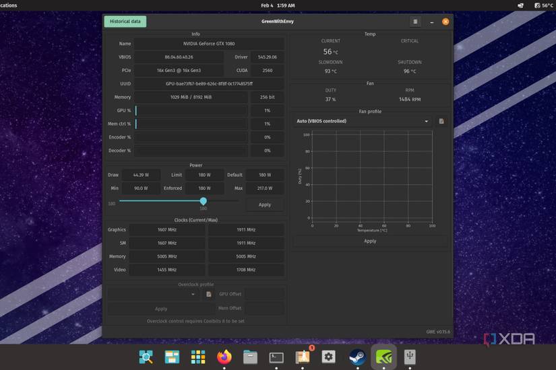Select the PCIe value 16x Gen3 @ 16x Gen3
The width and height of the screenshot is (556, 370).
[x=179, y=71]
